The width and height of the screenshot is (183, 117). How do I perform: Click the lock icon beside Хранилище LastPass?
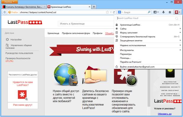pos(117,25)
